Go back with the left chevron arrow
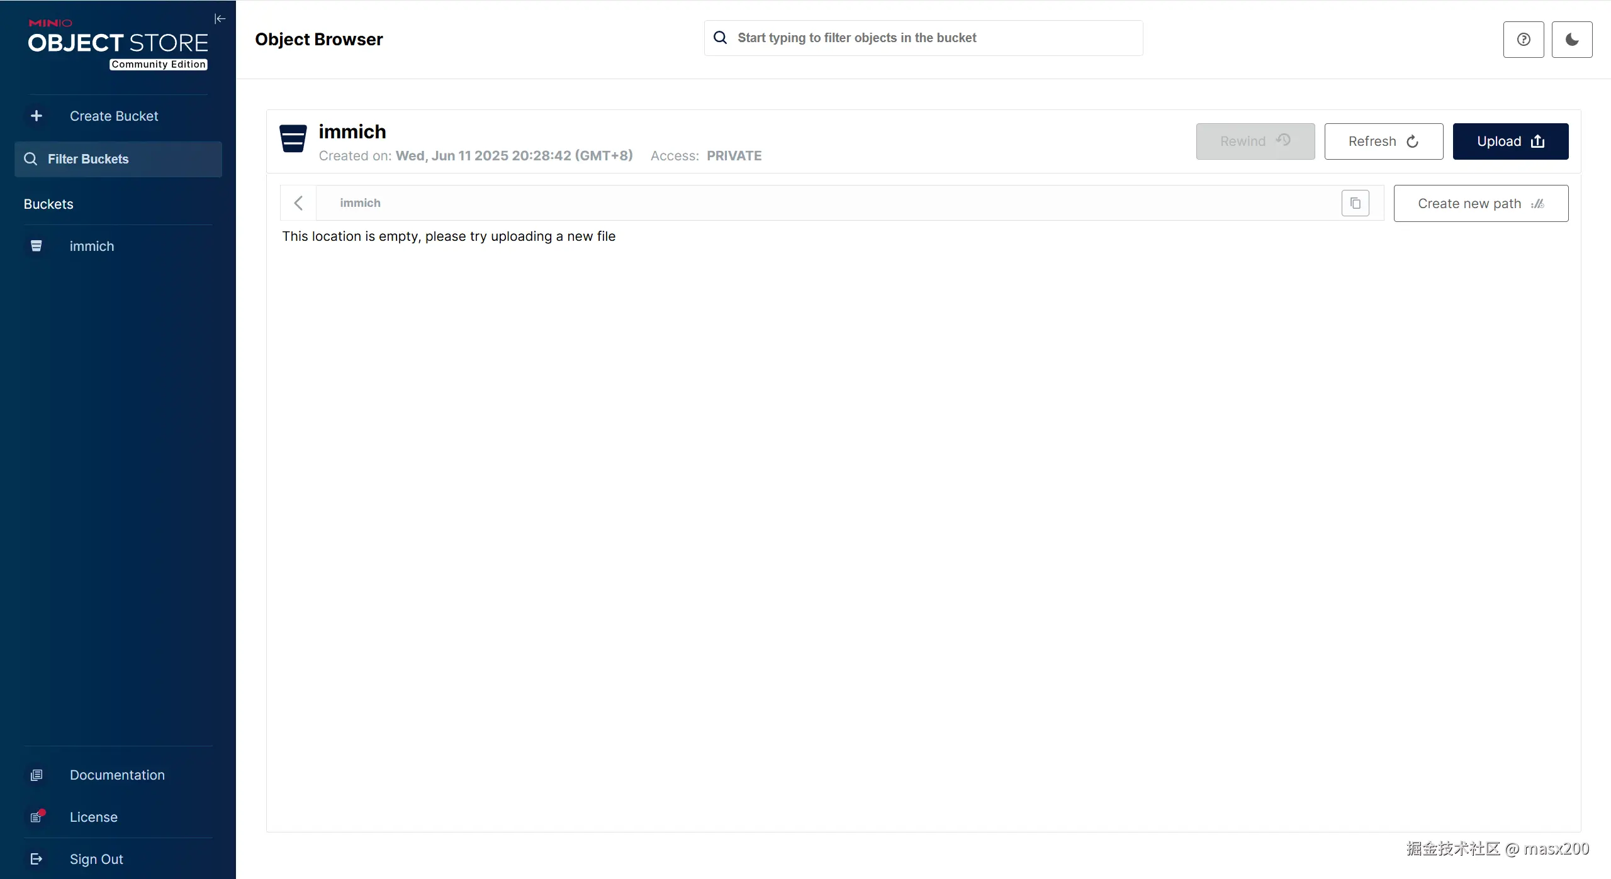This screenshot has height=879, width=1611. pyautogui.click(x=299, y=203)
